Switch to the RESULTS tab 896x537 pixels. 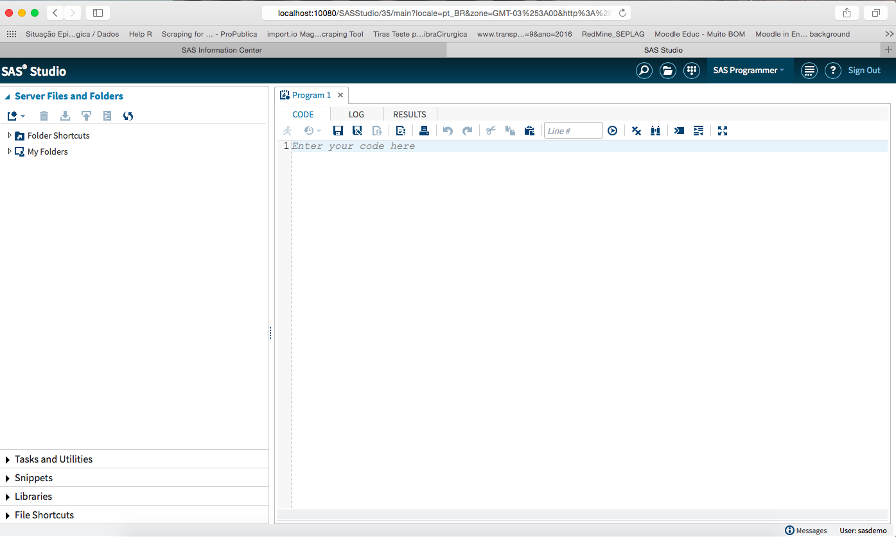coord(410,114)
